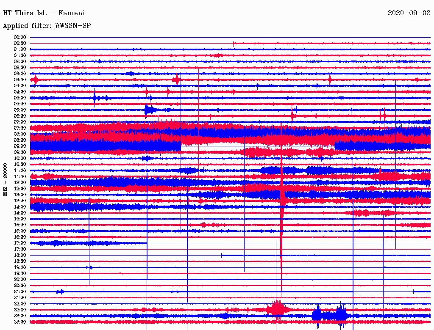Screen dimensions: 434x330
Task: Click the 19:30 time label
Action: (x=20, y=274)
